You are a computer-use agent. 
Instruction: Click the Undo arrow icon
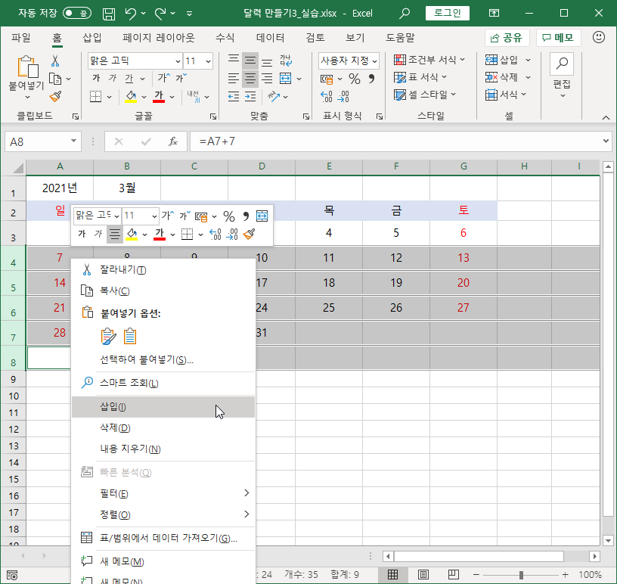[131, 14]
